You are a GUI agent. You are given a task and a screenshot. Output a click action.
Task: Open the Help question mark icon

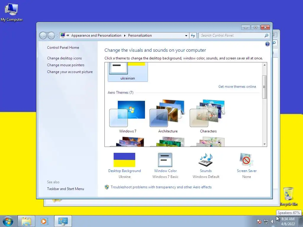tap(267, 44)
